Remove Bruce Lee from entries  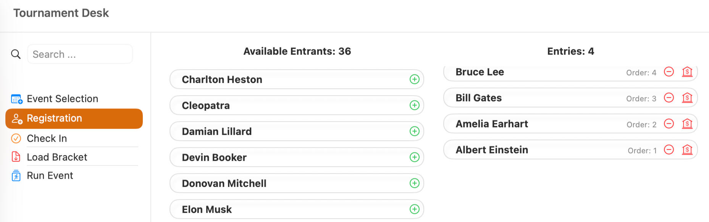point(669,72)
